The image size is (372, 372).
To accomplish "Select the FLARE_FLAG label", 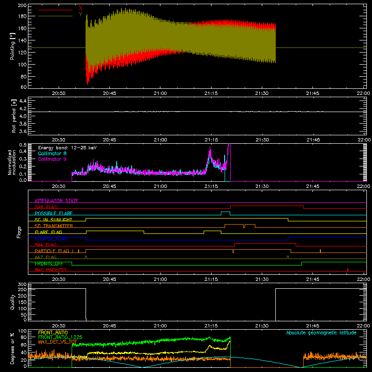I will (48, 232).
